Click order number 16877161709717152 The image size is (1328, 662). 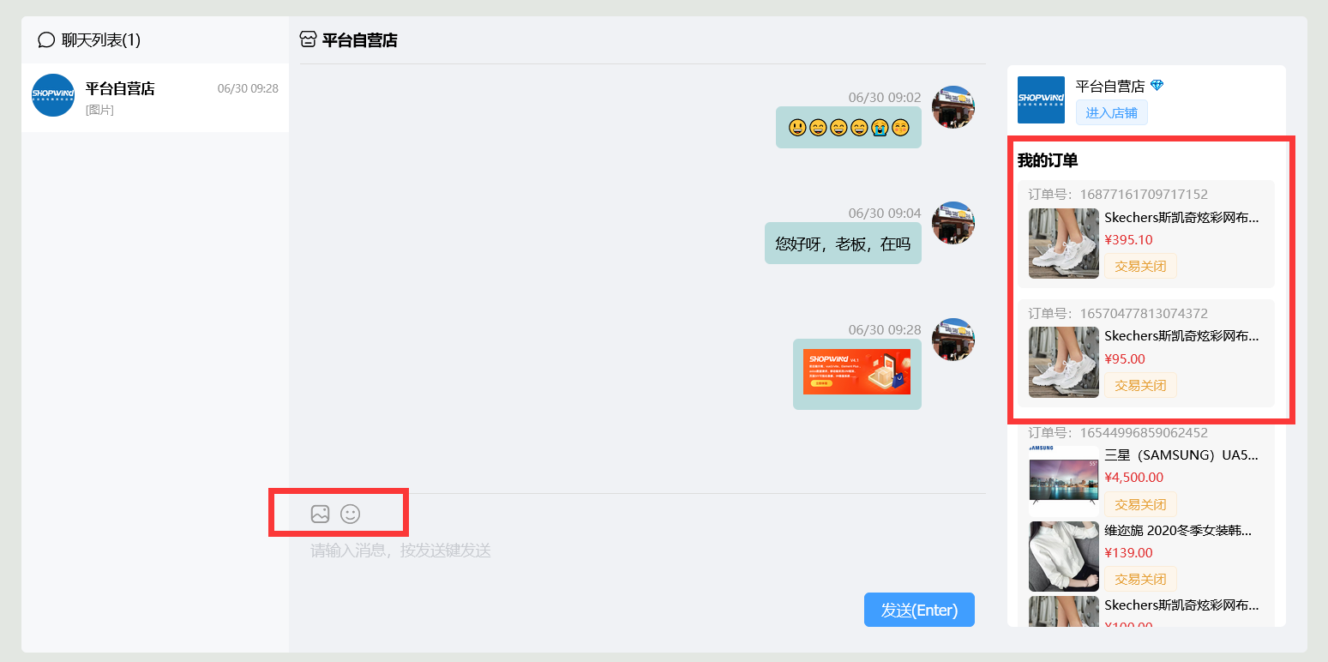tap(1144, 195)
